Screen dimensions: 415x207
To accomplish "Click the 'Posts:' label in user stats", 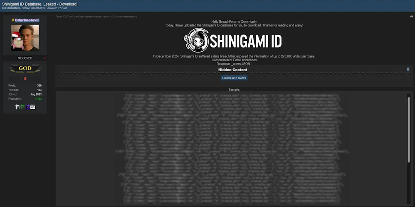I will (12, 86).
